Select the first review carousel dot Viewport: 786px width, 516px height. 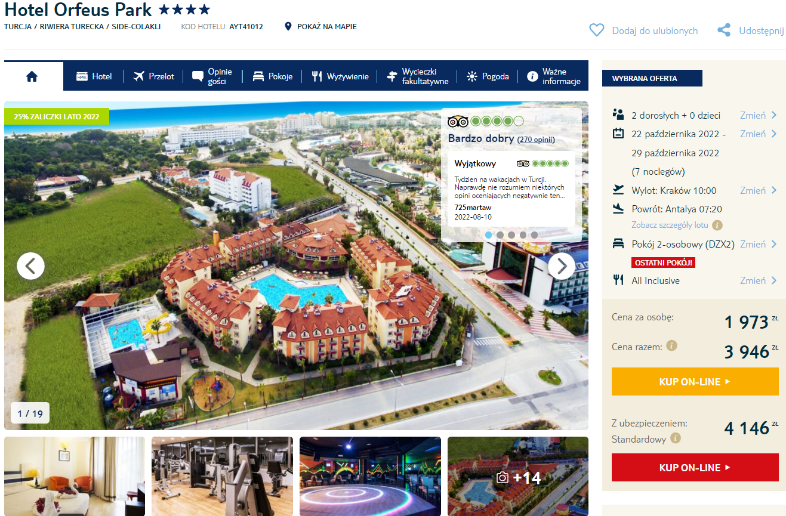pos(489,235)
